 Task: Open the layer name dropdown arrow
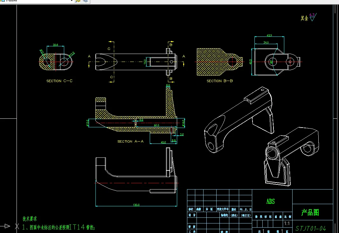point(72,1)
